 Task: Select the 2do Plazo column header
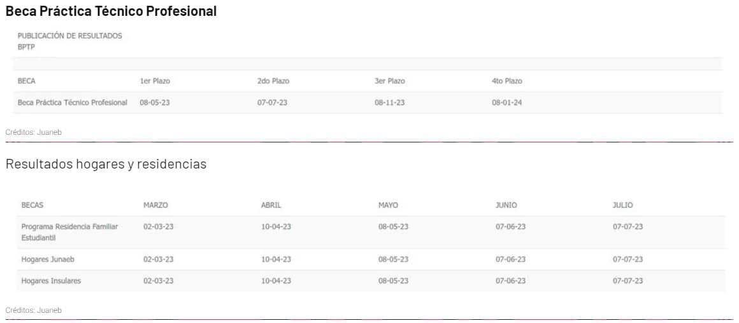point(273,81)
